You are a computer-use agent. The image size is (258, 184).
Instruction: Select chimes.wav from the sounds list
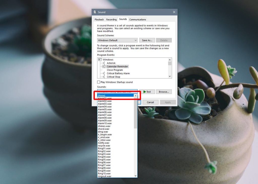(x=105, y=126)
